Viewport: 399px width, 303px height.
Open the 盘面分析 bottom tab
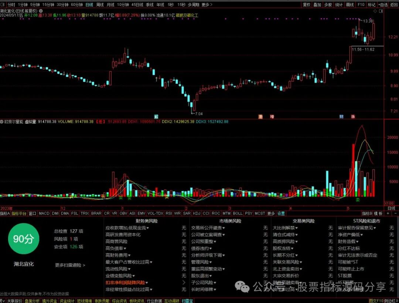32,301
